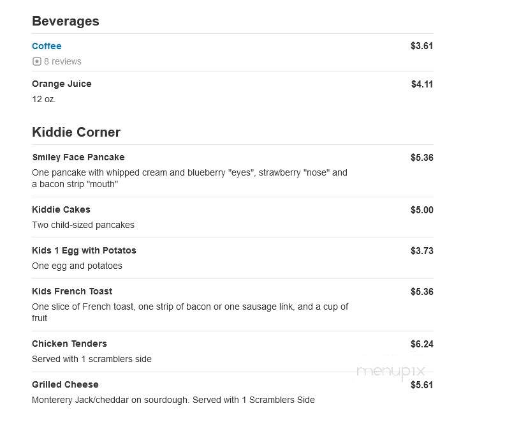Select Kids 1 Egg with Potatos title
This screenshot has width=505, height=424.
pos(84,250)
